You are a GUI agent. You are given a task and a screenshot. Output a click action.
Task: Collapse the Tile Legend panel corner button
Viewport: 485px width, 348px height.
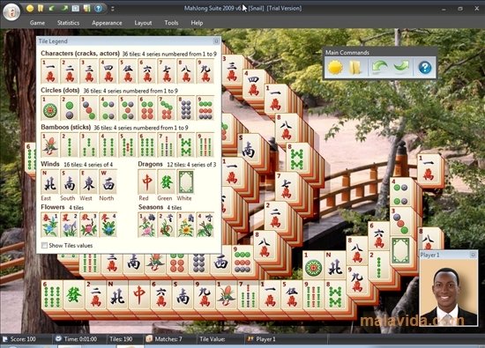216,41
